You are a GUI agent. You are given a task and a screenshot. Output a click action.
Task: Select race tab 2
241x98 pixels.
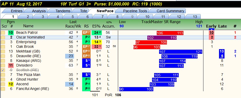point(28,17)
